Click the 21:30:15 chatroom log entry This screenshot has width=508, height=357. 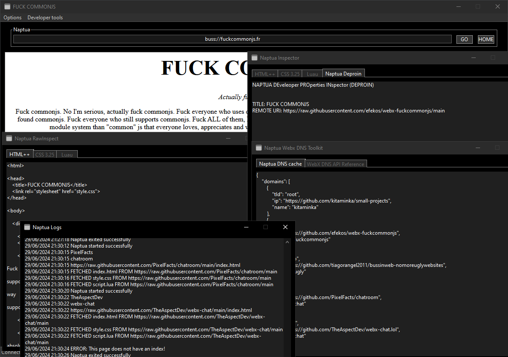tap(58, 259)
